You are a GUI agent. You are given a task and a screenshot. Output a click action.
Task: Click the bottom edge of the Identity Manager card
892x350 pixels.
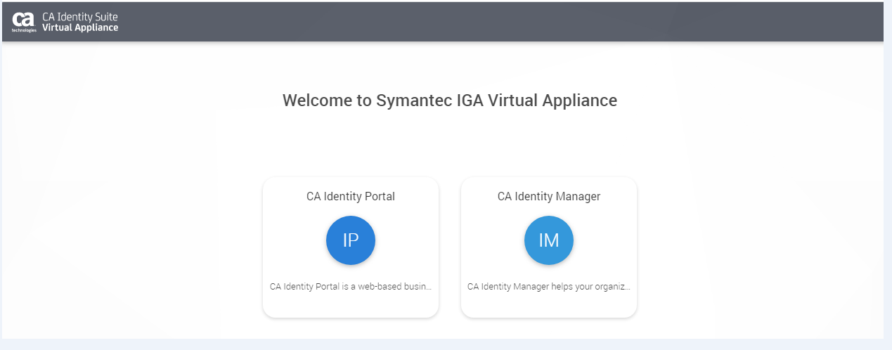(x=549, y=316)
